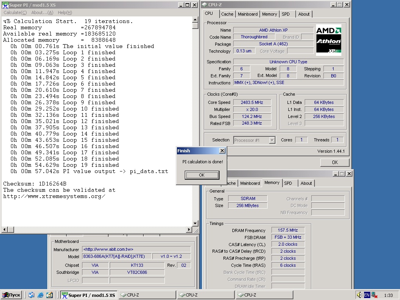The width and height of the screenshot is (400, 300).
Task: Click the VT82C686 southbridge field
Action: 137,272
